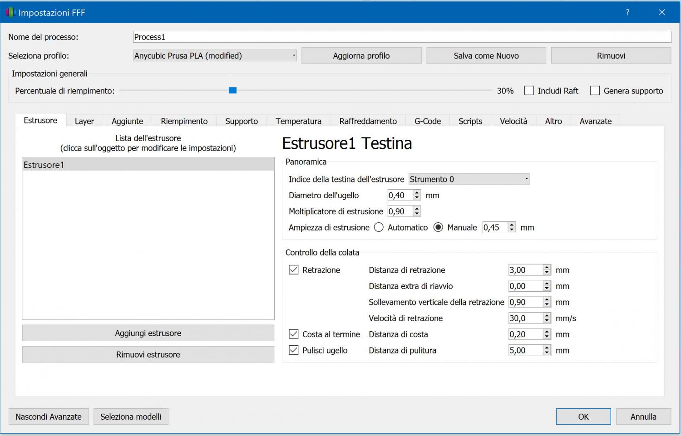Enable the Genera supporto checkbox

click(595, 91)
